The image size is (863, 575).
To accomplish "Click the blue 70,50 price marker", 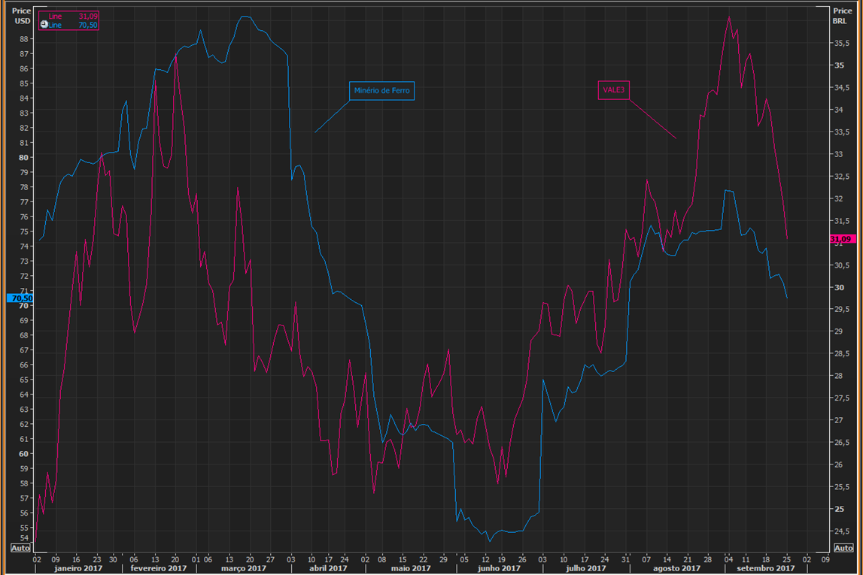I will [x=20, y=298].
